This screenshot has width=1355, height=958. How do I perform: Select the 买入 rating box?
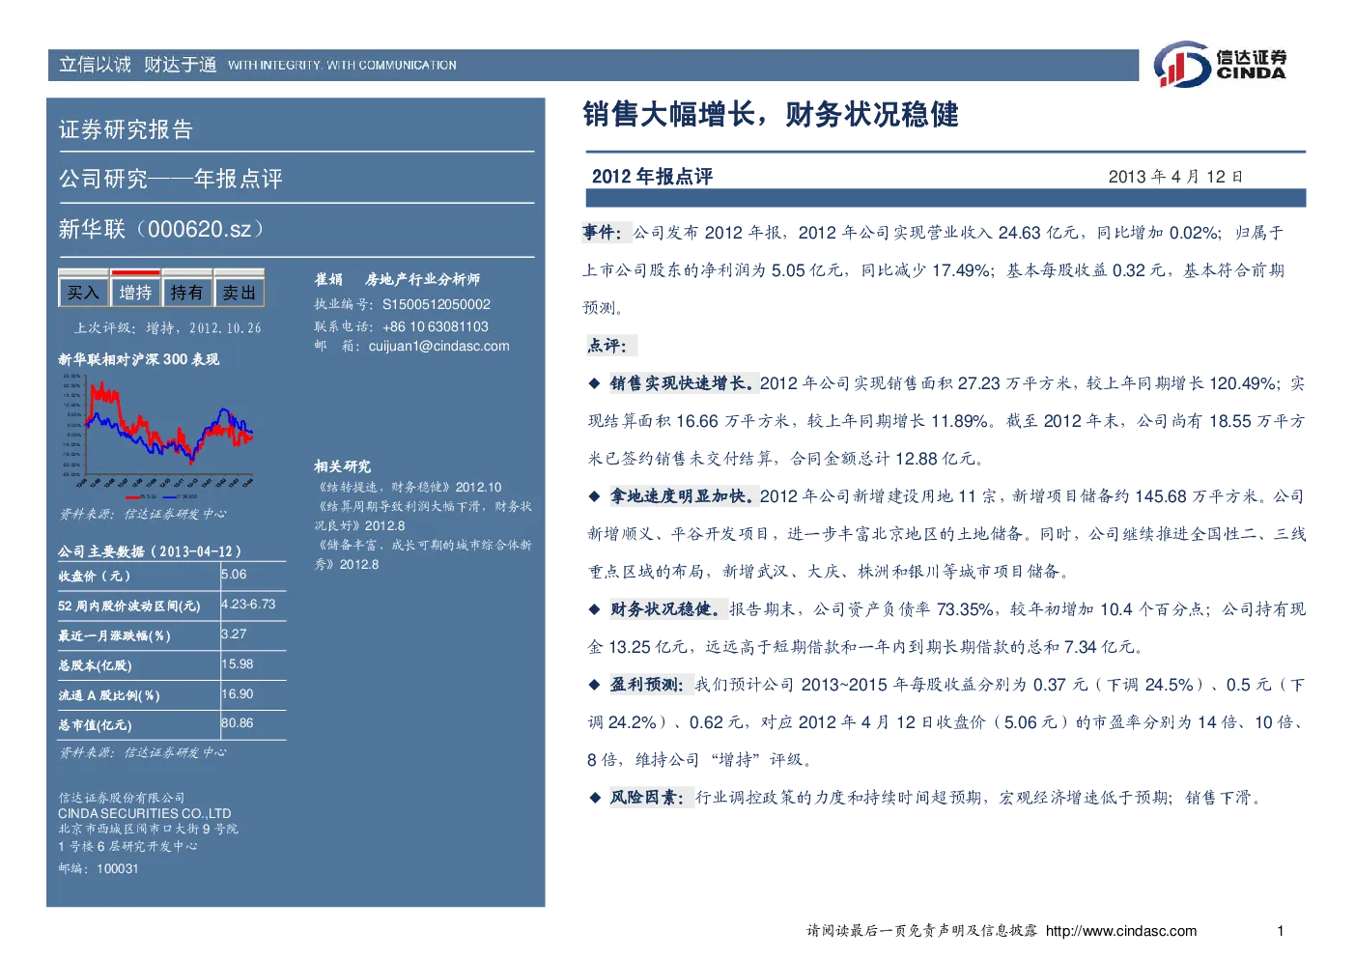pyautogui.click(x=83, y=292)
